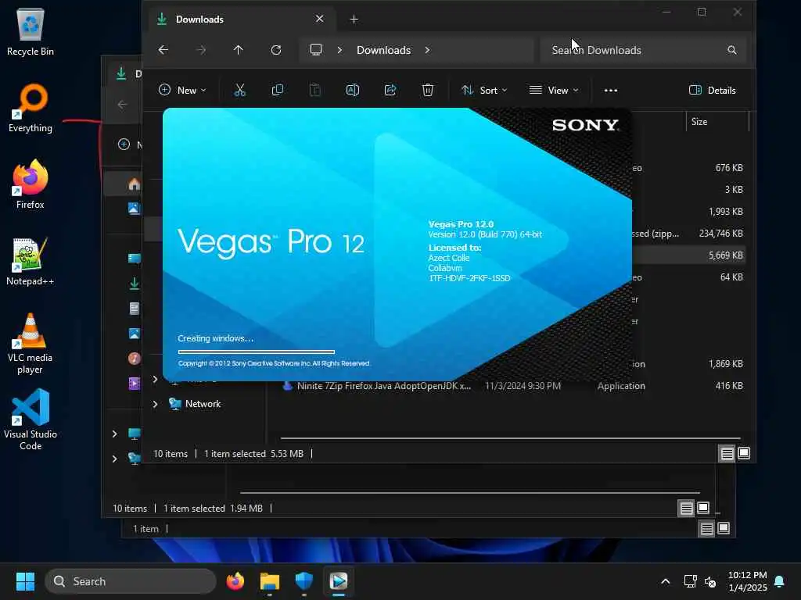Open VLC media player desktop shortcut
This screenshot has height=600, width=801.
tap(31, 344)
